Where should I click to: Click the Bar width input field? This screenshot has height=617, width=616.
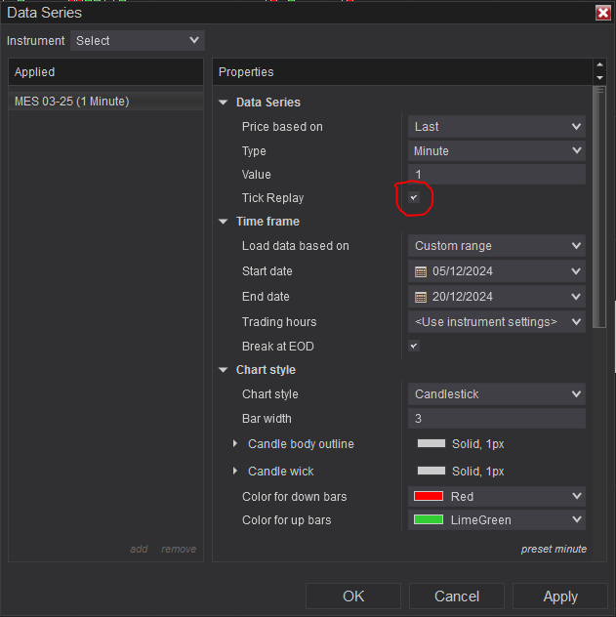(x=496, y=419)
